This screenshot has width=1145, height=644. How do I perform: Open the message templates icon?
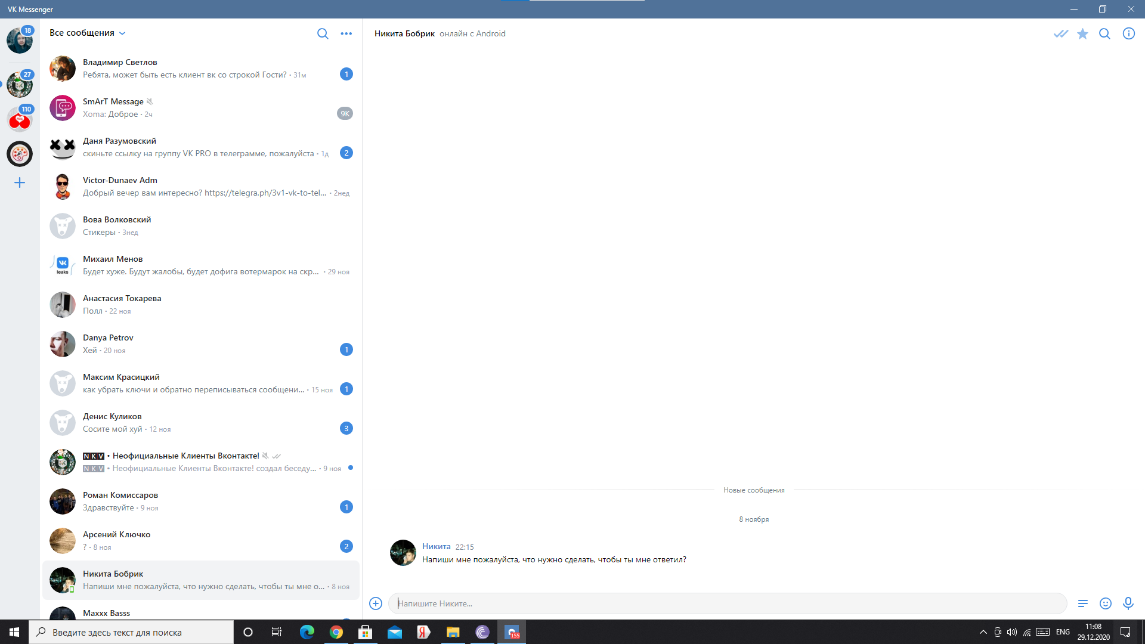[1083, 603]
